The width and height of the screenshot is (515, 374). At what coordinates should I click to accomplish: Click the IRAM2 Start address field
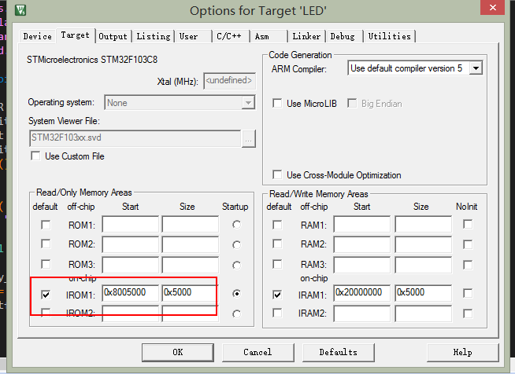point(362,313)
